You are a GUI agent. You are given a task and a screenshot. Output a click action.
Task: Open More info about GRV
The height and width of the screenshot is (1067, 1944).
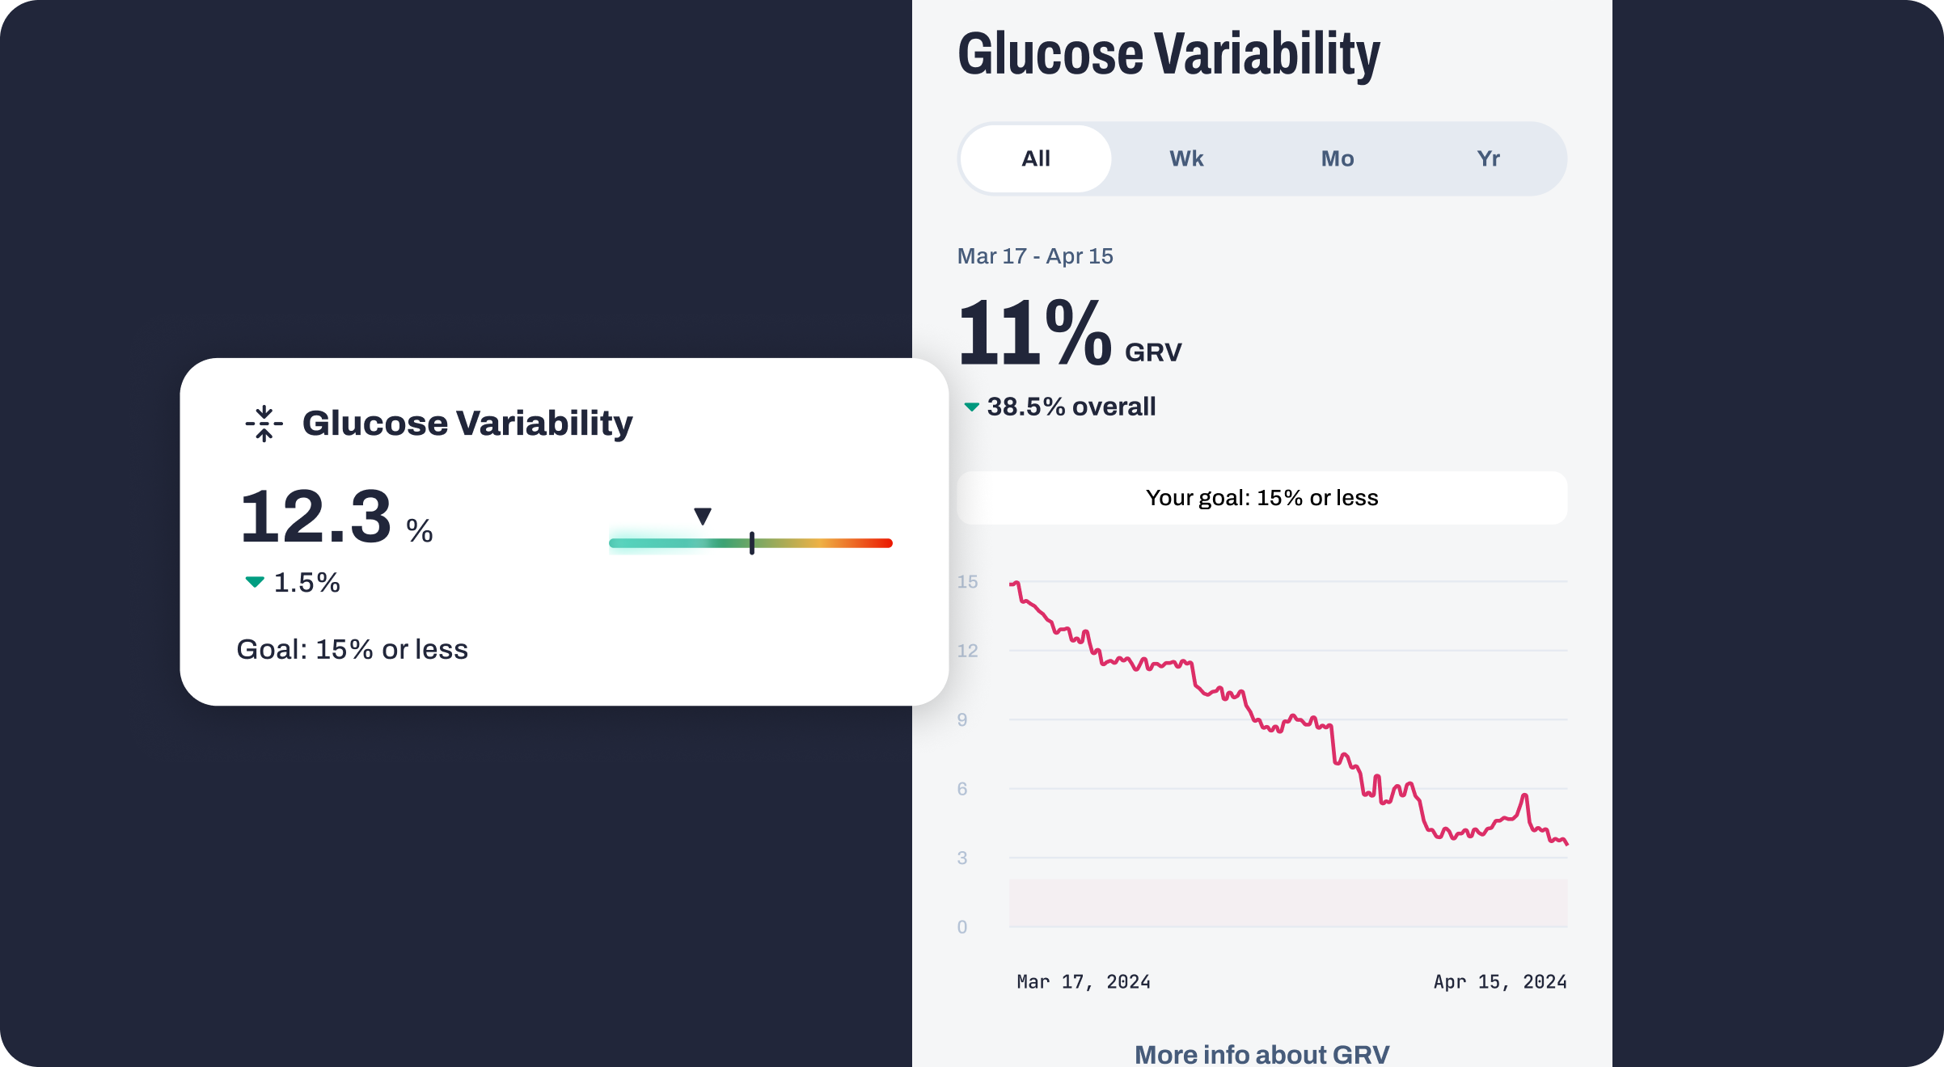coord(1261,1053)
